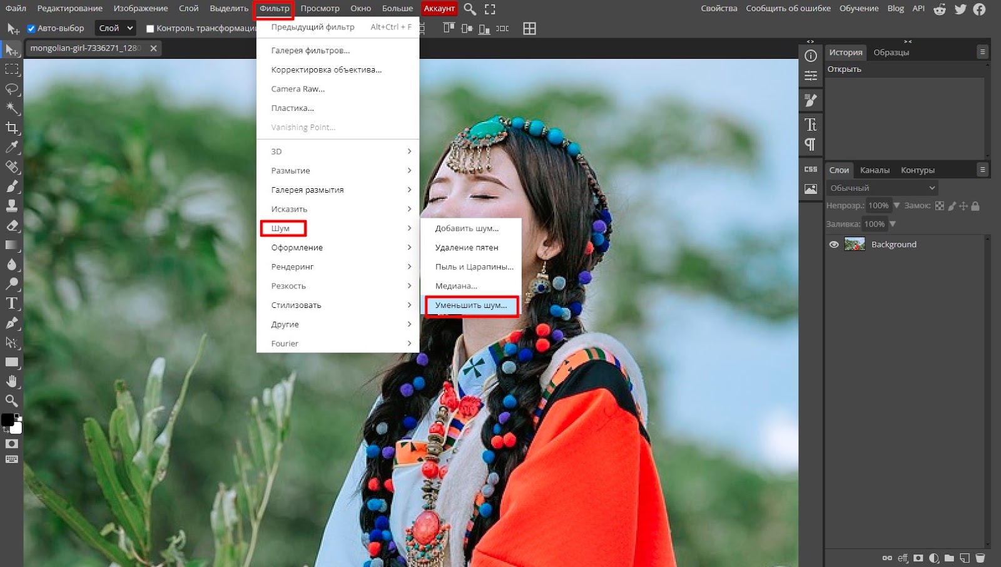Open the Слой selection mode dropdown
This screenshot has height=567, width=1001.
pos(115,28)
